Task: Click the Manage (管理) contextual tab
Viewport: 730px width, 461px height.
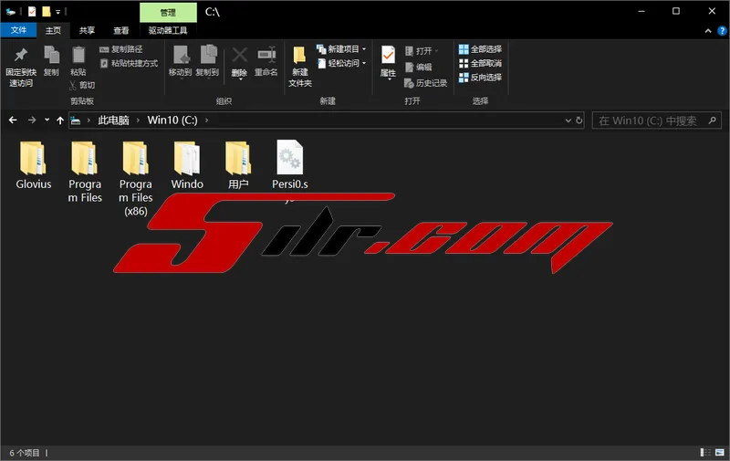Action: click(168, 13)
